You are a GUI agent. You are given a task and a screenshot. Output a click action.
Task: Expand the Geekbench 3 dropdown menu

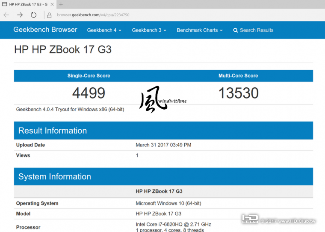coord(149,30)
